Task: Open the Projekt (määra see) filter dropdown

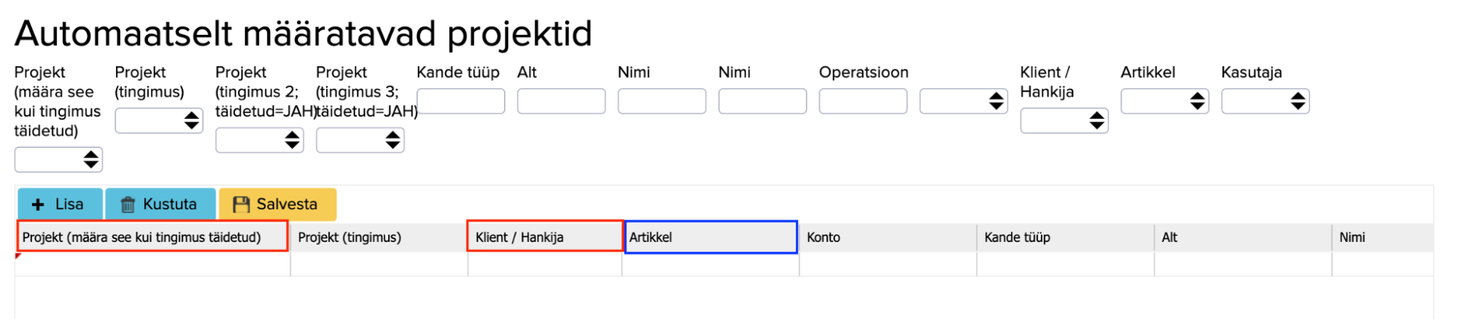Action: [58, 160]
